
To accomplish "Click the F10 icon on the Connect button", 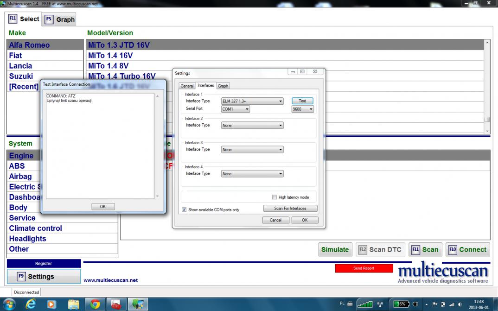I will pyautogui.click(x=452, y=249).
